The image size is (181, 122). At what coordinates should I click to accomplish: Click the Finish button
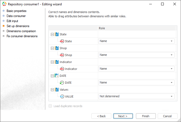pos(145,116)
